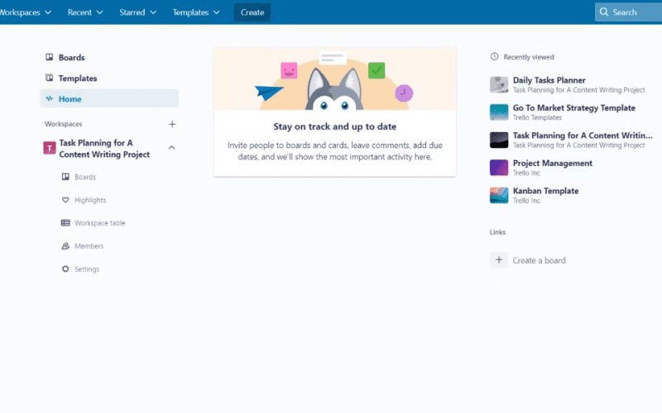Click the Links section label

pyautogui.click(x=497, y=232)
